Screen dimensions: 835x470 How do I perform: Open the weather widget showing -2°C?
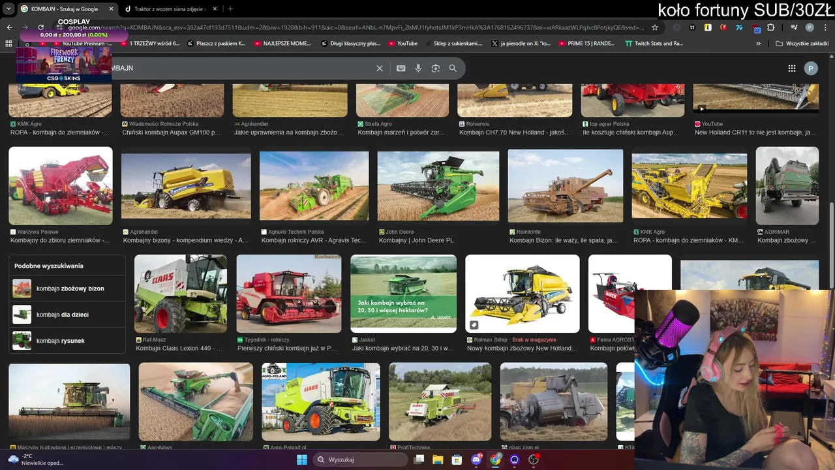tap(36, 460)
